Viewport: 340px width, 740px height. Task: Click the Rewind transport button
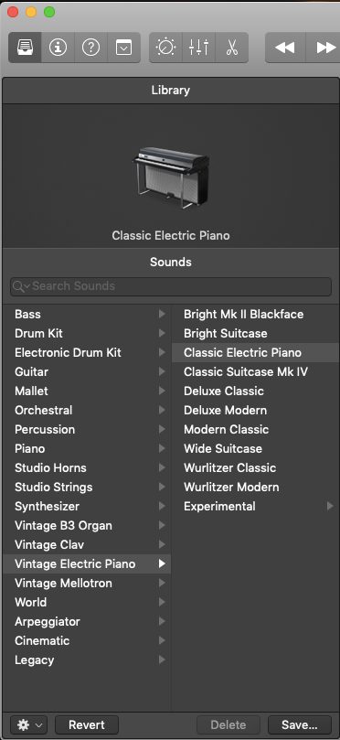click(285, 48)
